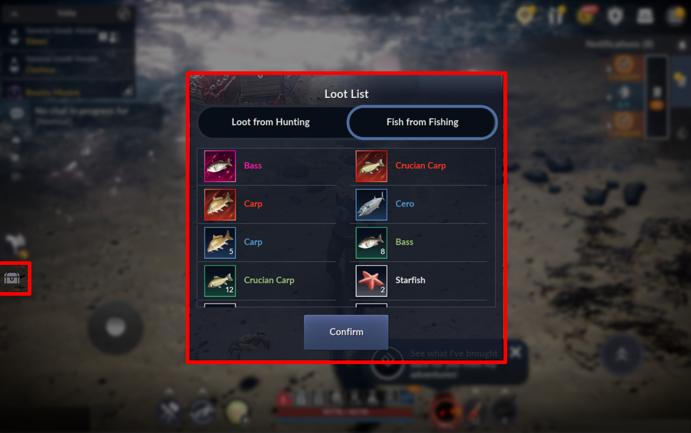Click the Starfish item name
Screen dimensions: 691x433
click(x=410, y=280)
